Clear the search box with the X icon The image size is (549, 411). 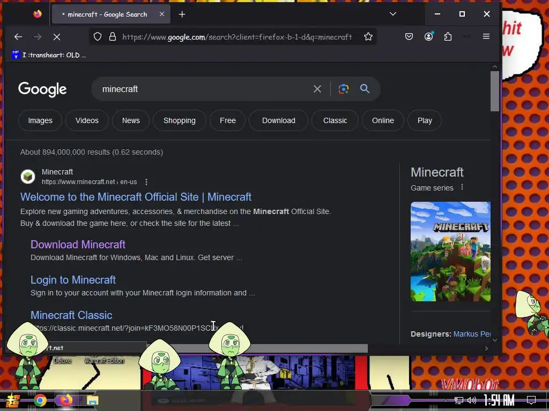tap(317, 89)
